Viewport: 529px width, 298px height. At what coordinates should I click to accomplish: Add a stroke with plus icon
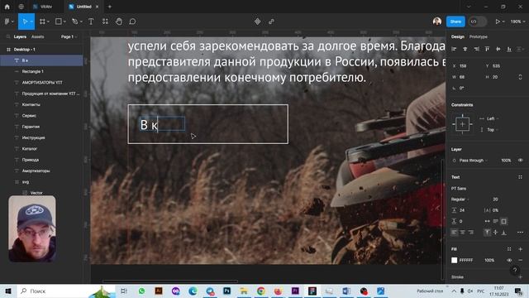520,277
